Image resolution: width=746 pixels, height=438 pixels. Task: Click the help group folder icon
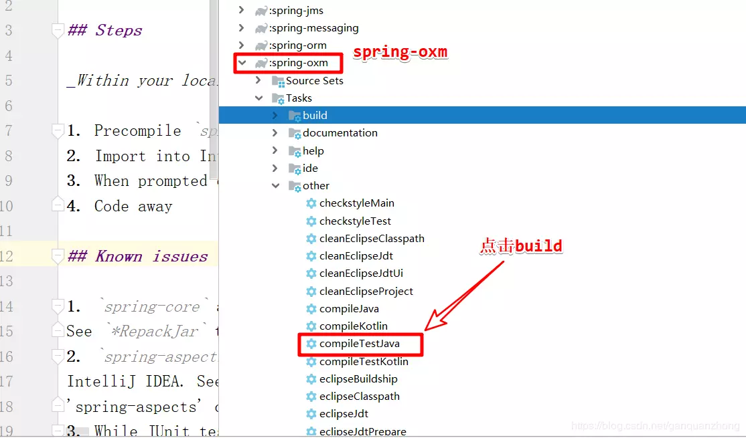tap(295, 152)
